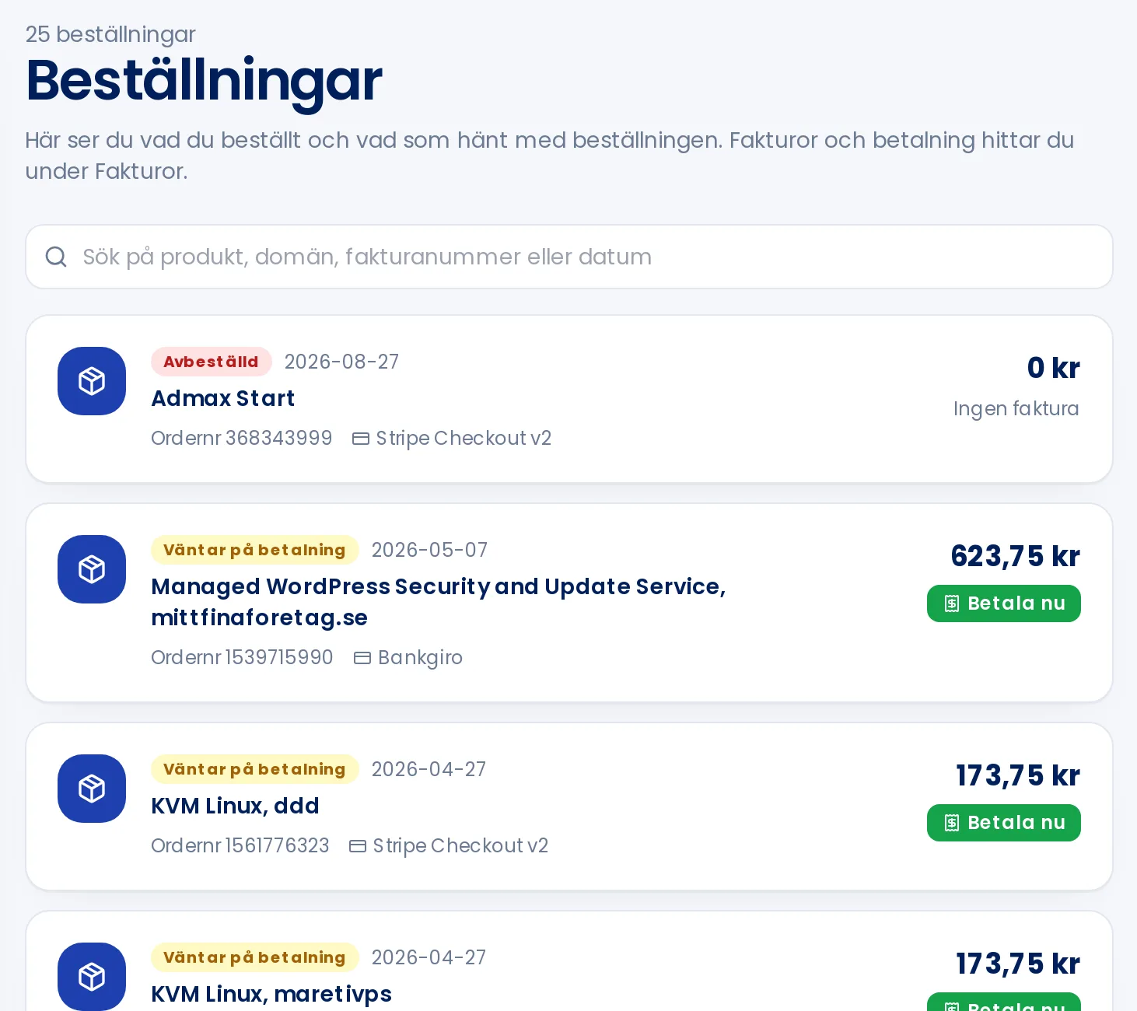Open the KVM Linux, ddd order
Viewport: 1137px width, 1011px height.
click(x=235, y=806)
